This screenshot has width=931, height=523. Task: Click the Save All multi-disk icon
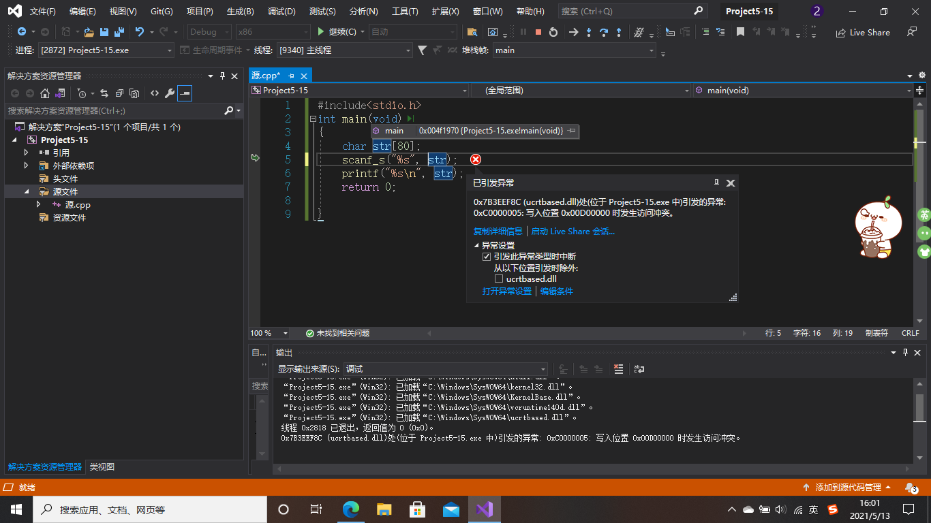[x=119, y=32]
